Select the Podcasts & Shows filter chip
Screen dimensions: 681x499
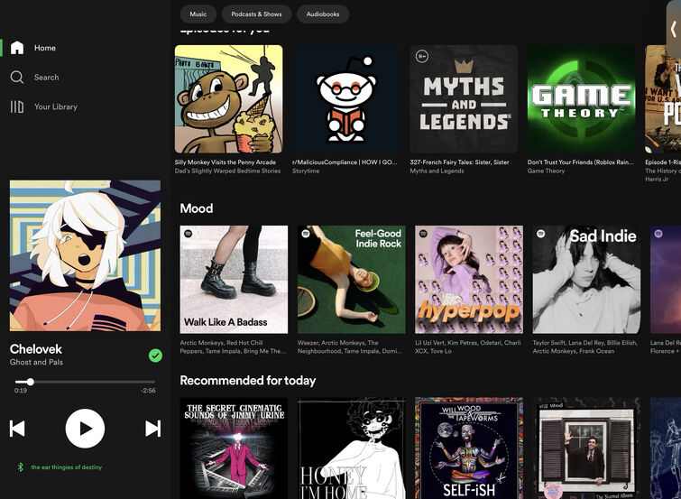tap(256, 14)
